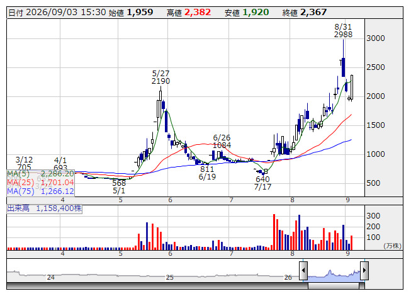Click the scrollbar track left of the thumb
Viewport: 411px width, 296px height.
pos(157,286)
